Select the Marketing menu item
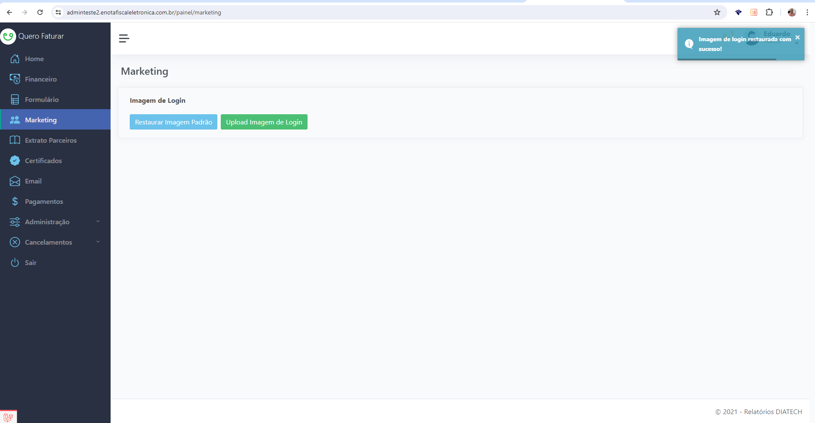815x423 pixels. point(41,120)
